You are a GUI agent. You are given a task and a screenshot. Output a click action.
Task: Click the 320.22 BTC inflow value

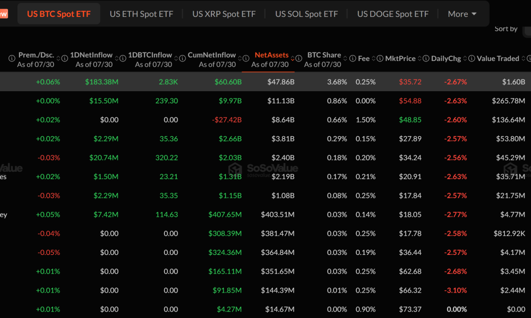[x=167, y=157]
